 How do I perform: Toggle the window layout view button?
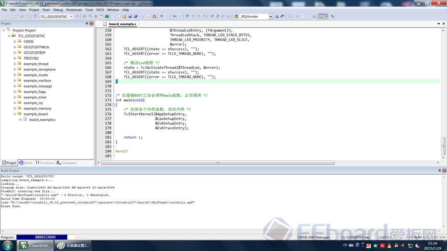pyautogui.click(x=322, y=17)
